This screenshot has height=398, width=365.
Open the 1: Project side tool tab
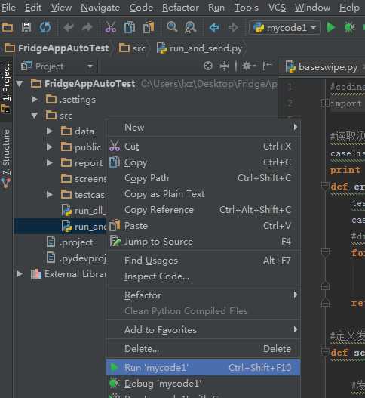6,88
